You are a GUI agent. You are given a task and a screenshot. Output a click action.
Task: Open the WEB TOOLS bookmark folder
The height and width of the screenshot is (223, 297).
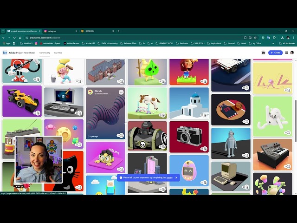(x=198, y=43)
